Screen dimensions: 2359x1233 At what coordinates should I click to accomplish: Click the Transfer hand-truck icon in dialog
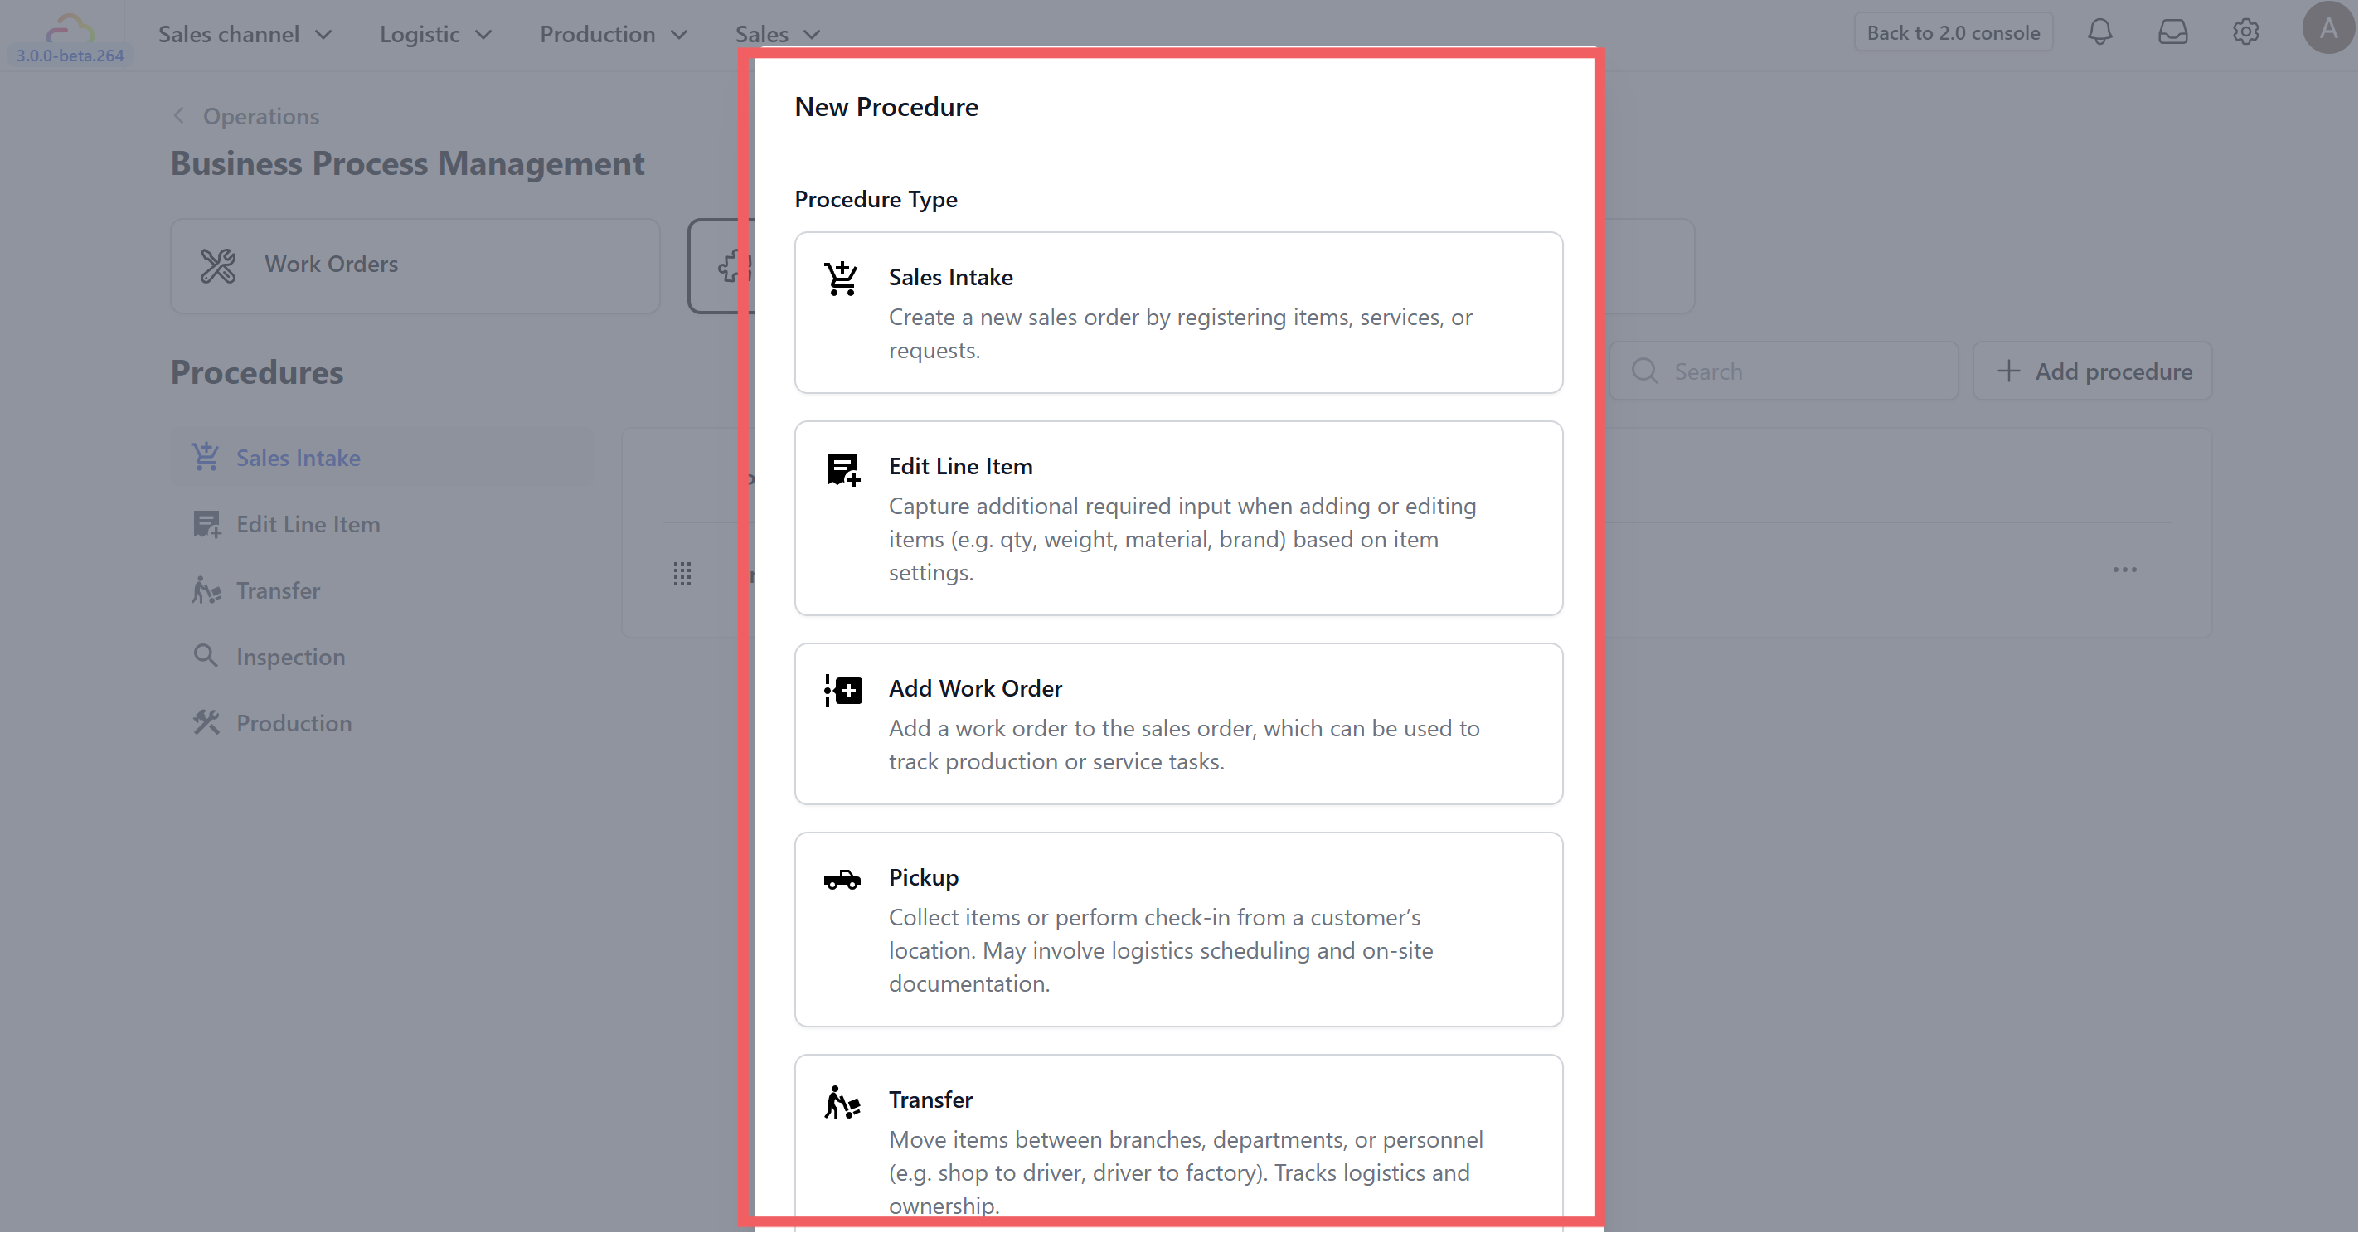(x=842, y=1102)
